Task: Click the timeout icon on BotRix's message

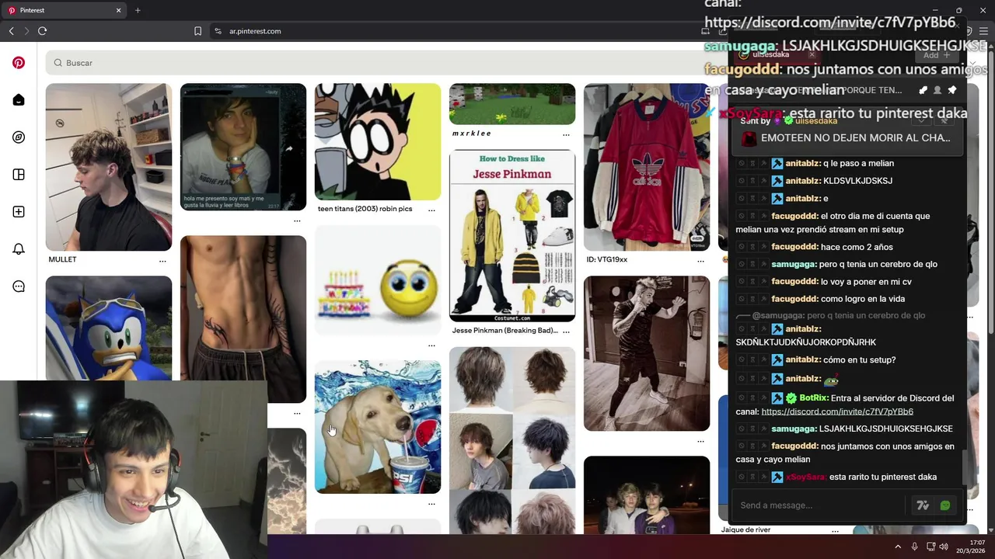Action: pyautogui.click(x=752, y=398)
